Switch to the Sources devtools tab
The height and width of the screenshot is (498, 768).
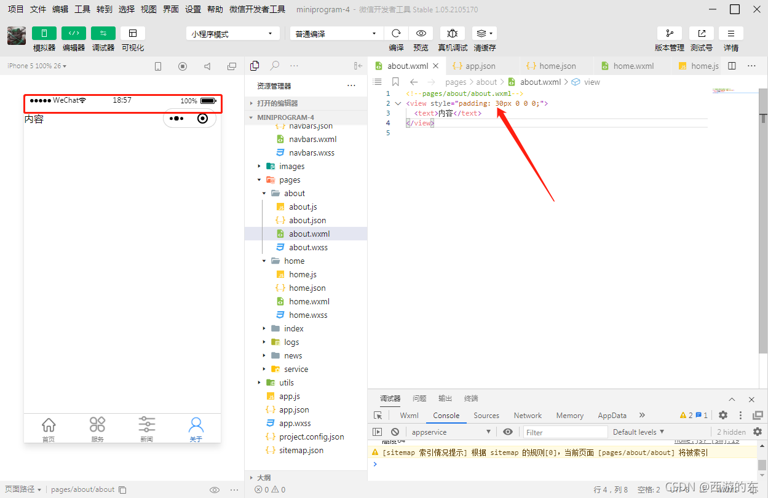pos(486,416)
